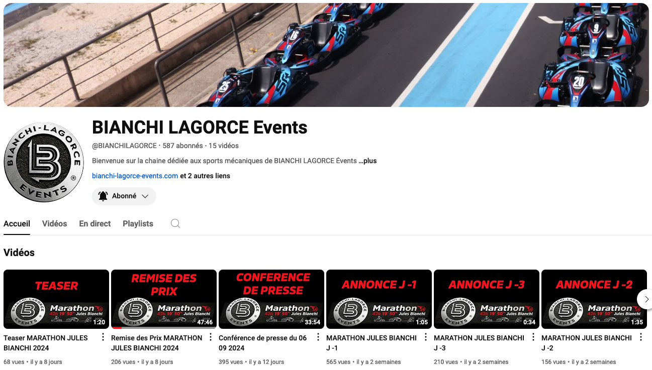652x370 pixels.
Task: Open three-dot menu for MARATHON J -1 video
Action: tap(426, 337)
